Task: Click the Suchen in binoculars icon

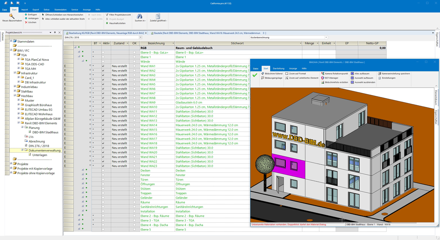Action: coord(139,16)
